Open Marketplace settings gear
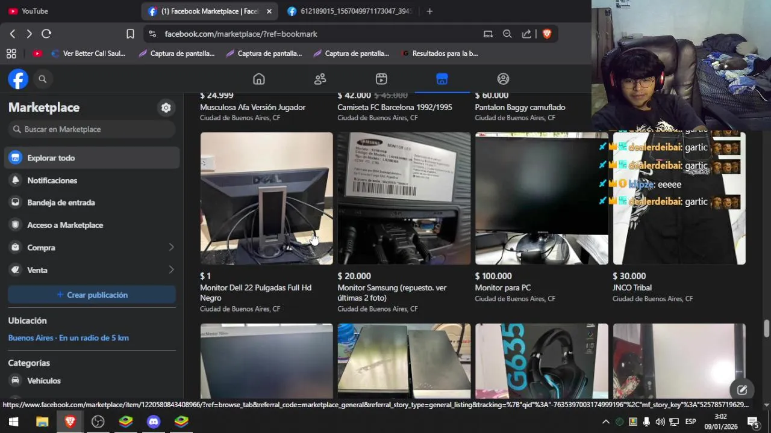The width and height of the screenshot is (771, 433). (166, 108)
